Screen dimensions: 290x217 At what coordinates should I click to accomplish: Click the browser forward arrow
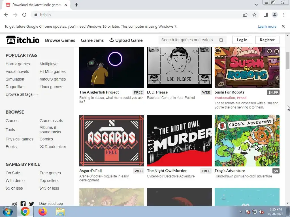[x=15, y=15]
